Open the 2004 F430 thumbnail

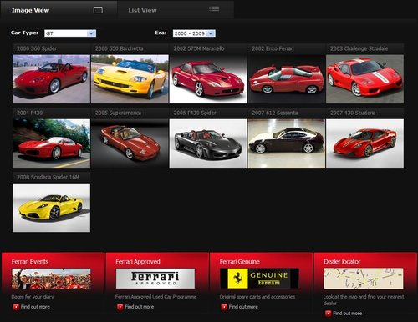[x=51, y=143]
